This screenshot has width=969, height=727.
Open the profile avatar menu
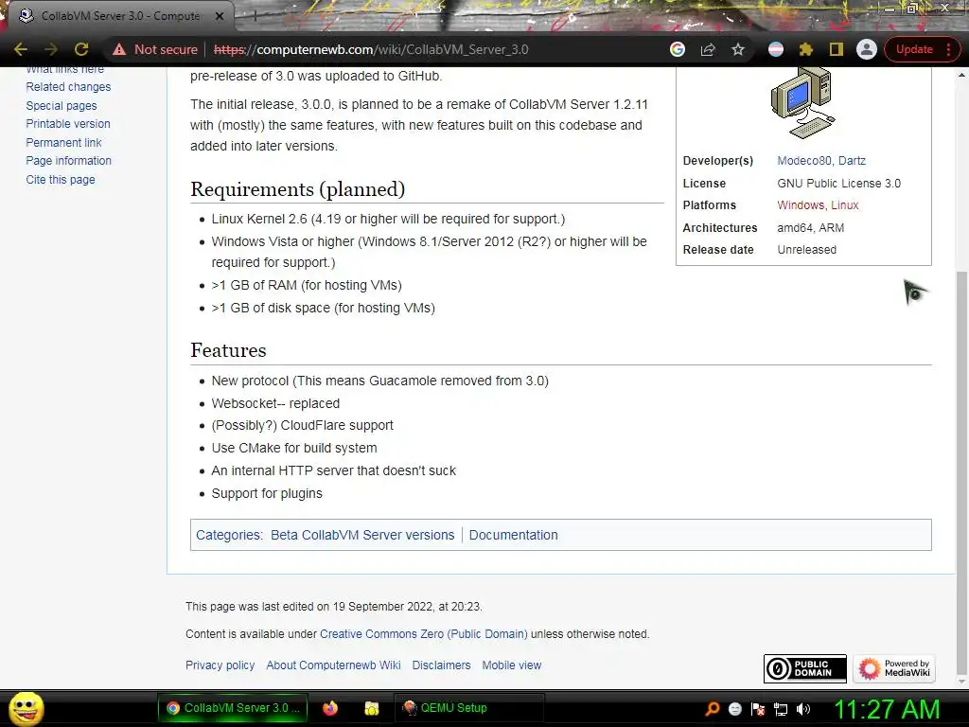click(867, 49)
